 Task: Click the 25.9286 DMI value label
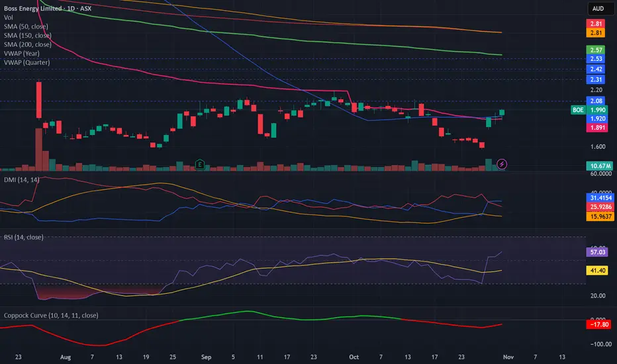(600, 206)
